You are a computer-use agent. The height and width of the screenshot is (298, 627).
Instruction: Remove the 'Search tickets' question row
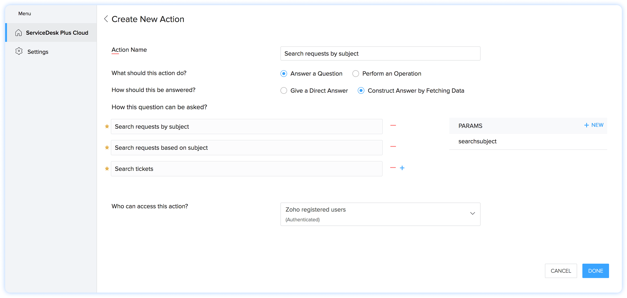393,168
